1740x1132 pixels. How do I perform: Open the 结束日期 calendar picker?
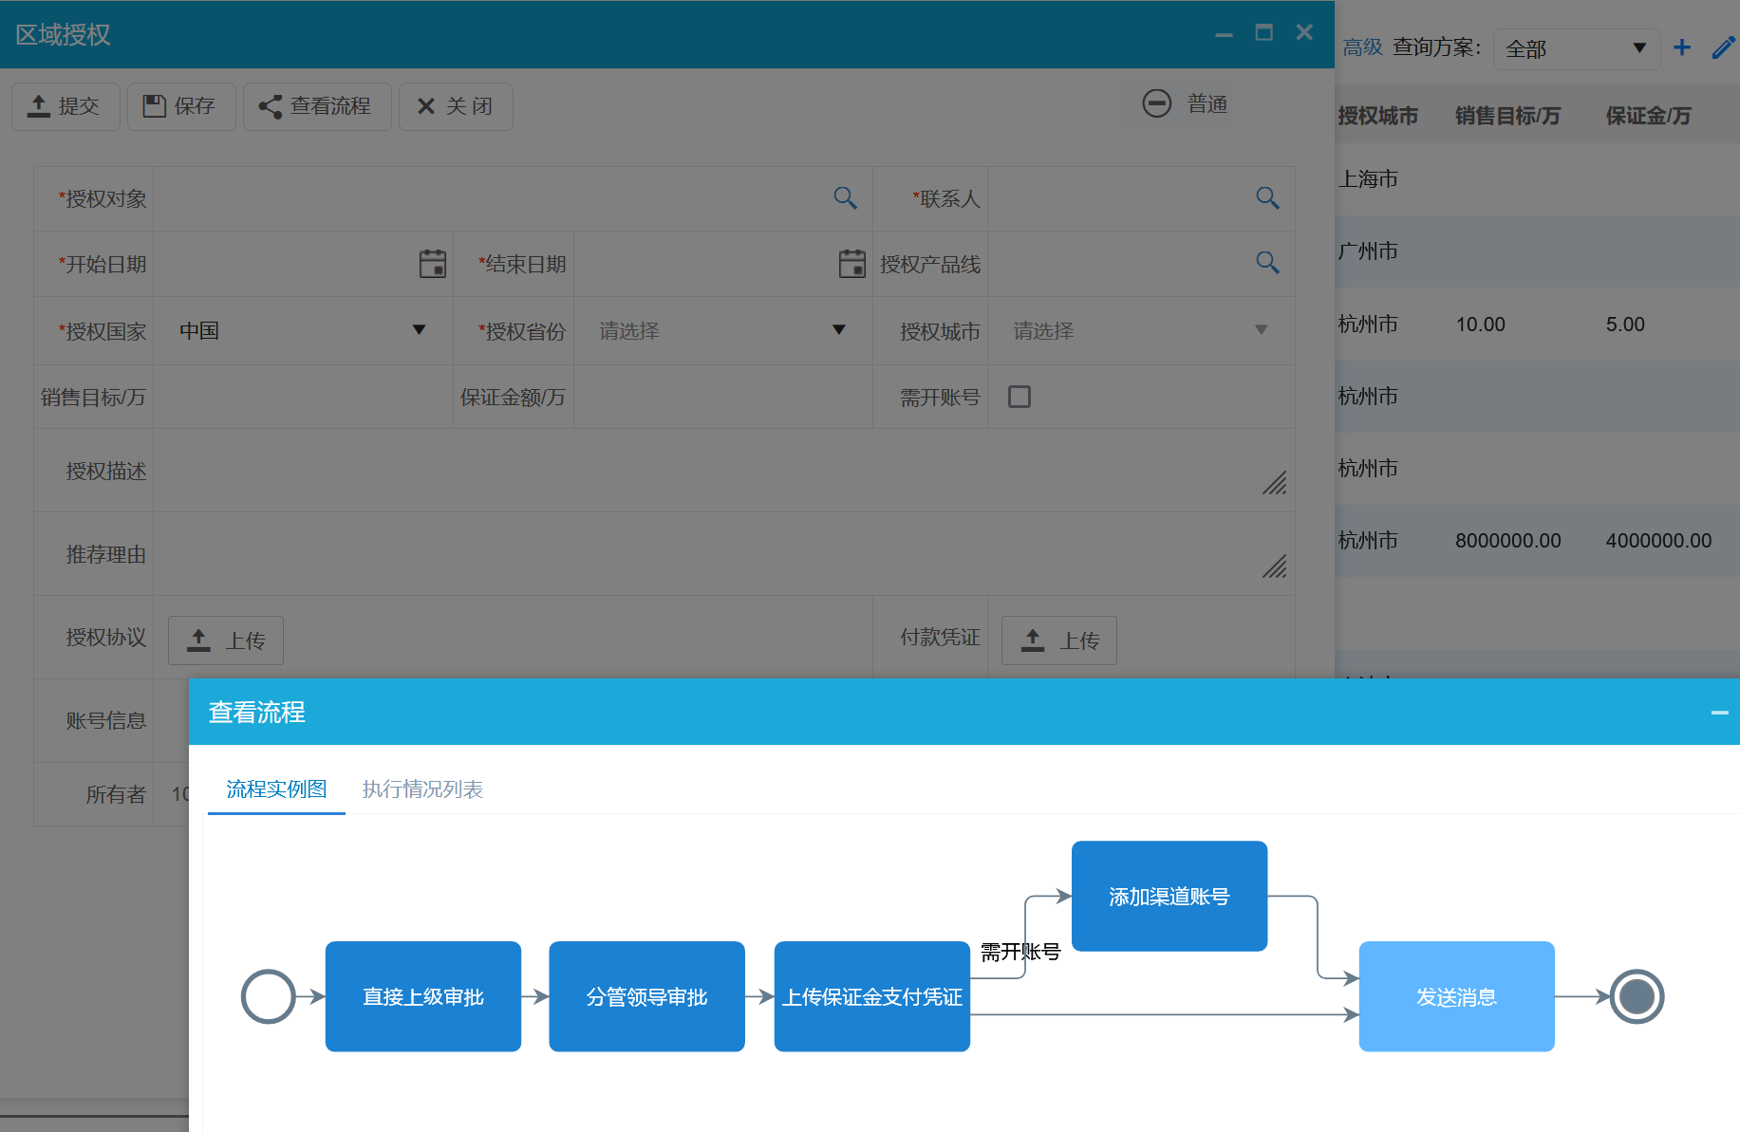pos(851,263)
